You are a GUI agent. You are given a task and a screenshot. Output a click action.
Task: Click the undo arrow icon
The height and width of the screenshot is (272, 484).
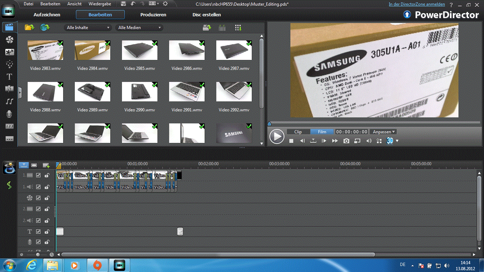[133, 4]
